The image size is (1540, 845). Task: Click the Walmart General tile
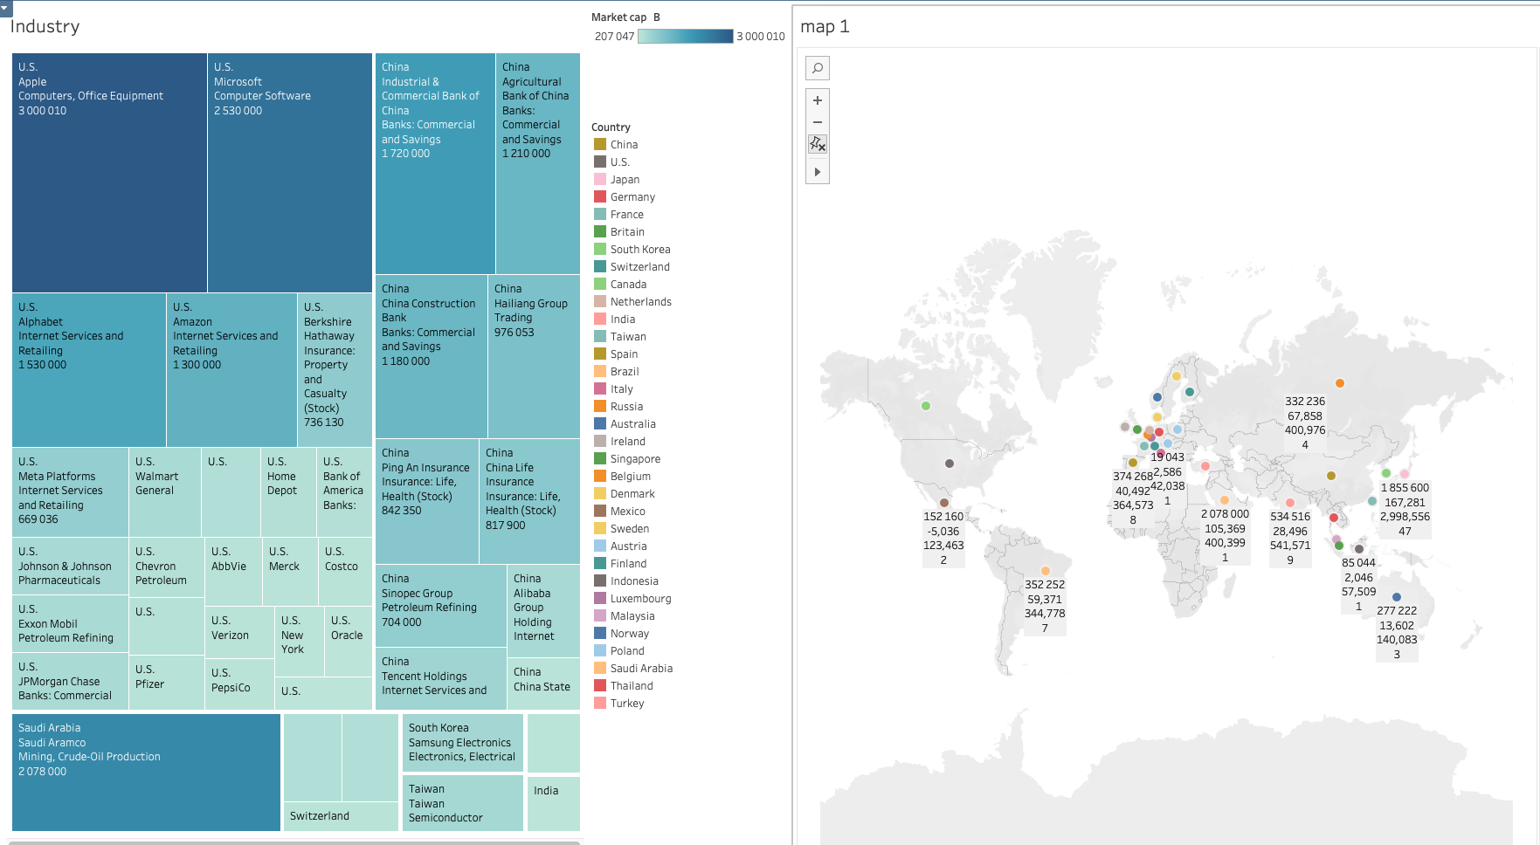click(165, 492)
